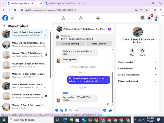Choose a GIF in the composer
The width and height of the screenshot is (164, 123).
(x=71, y=110)
